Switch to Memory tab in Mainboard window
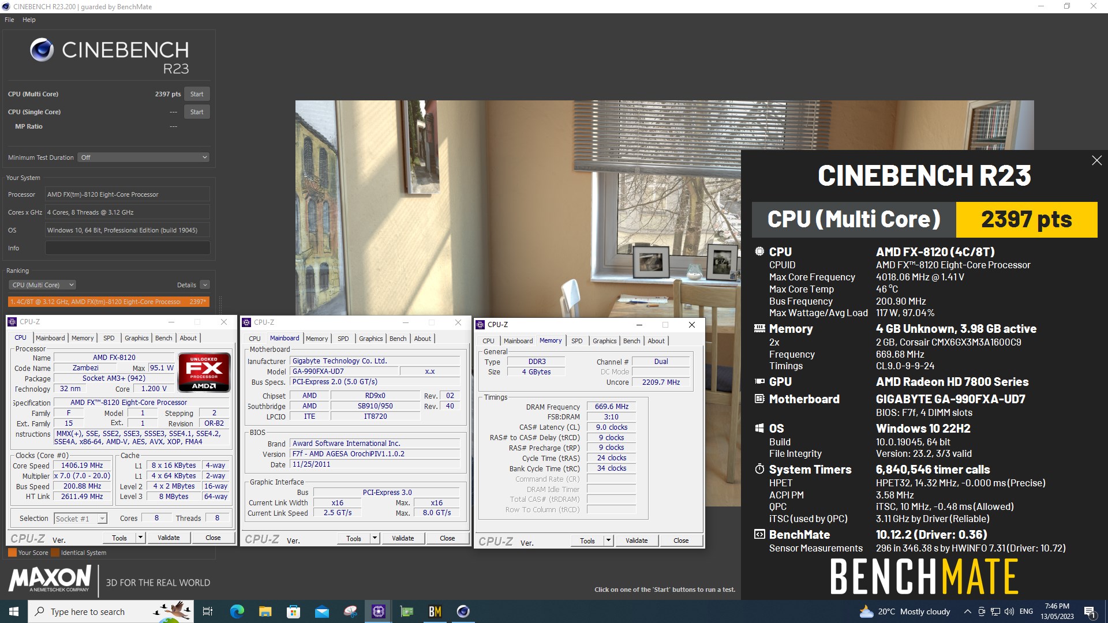This screenshot has height=623, width=1108. [317, 339]
